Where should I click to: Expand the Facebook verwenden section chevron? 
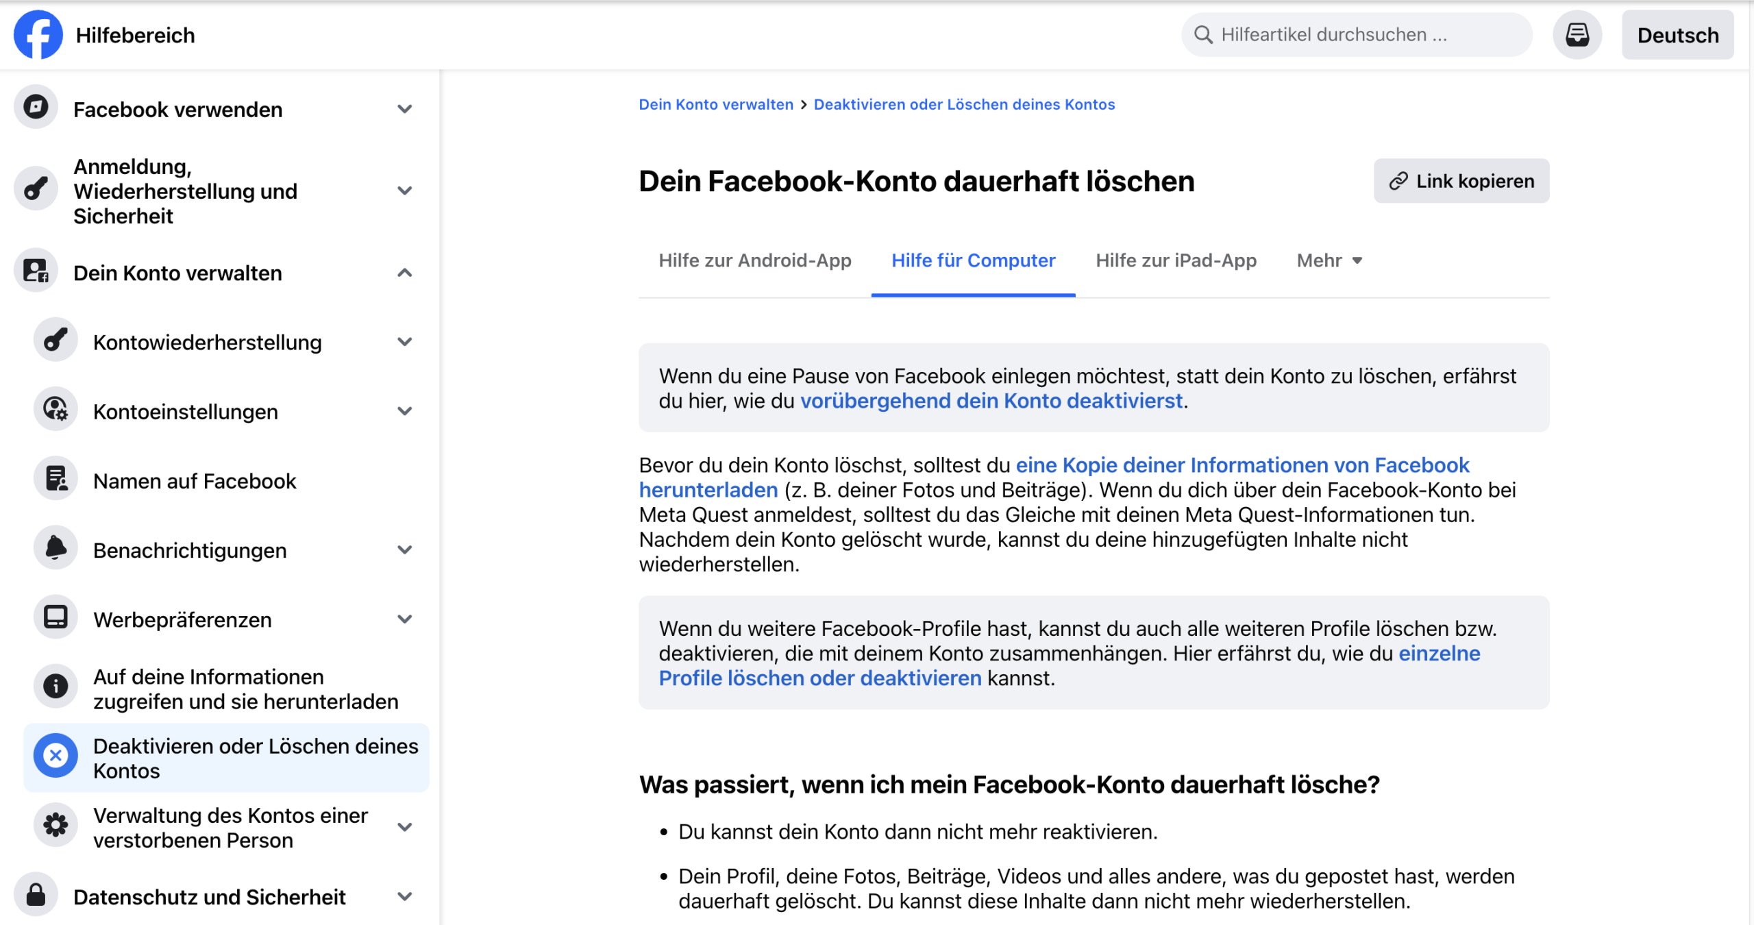(x=405, y=109)
